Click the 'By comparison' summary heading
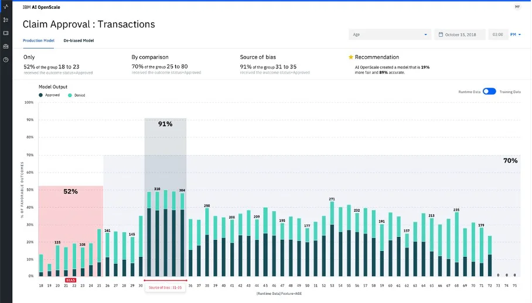 pyautogui.click(x=150, y=57)
